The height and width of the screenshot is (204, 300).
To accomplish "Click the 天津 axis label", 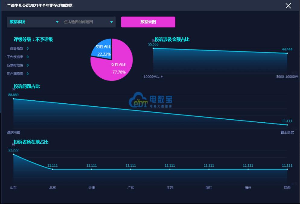I will [92, 188].
